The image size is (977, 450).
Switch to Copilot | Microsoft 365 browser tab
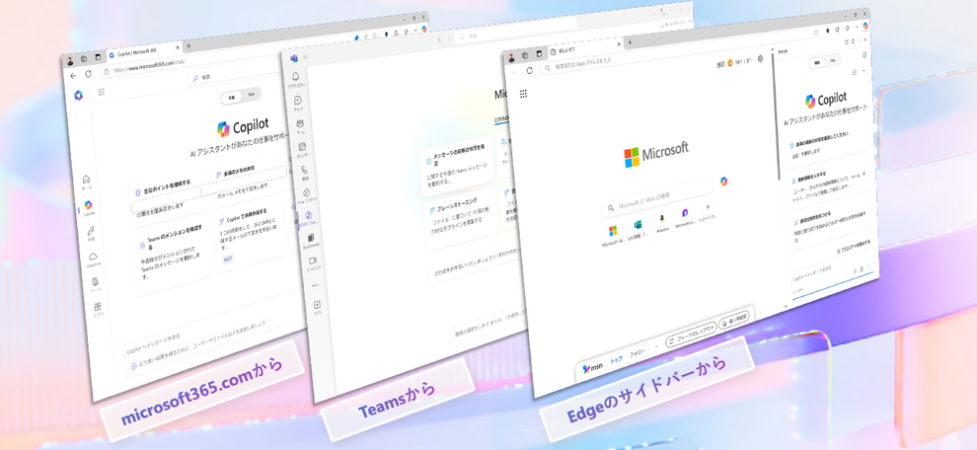pyautogui.click(x=143, y=52)
